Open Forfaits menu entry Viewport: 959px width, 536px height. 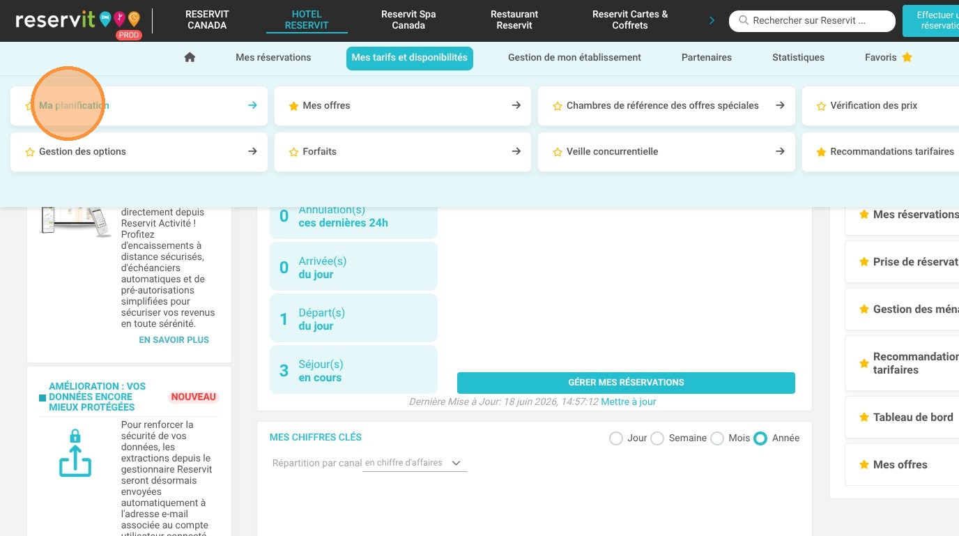(x=403, y=152)
